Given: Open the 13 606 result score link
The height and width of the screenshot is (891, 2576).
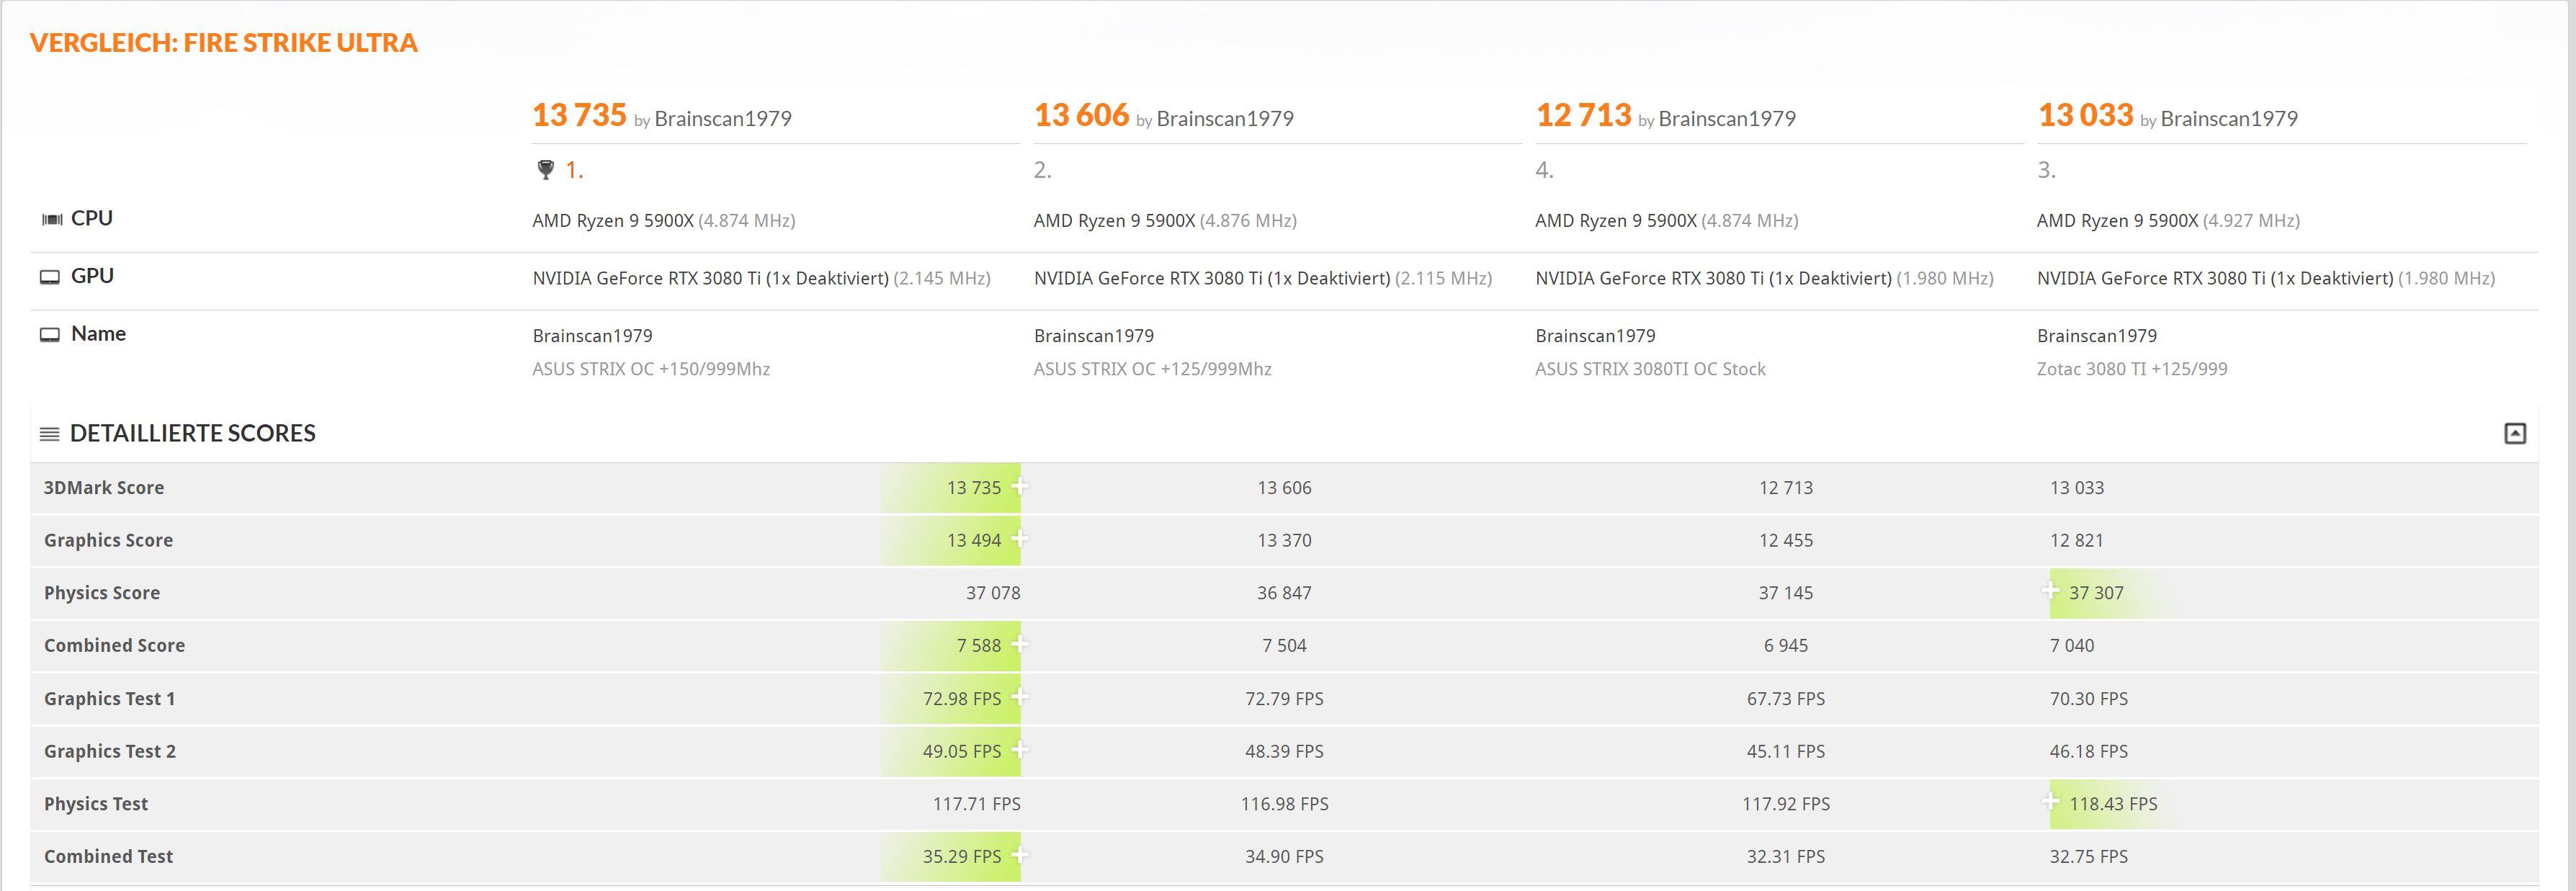Looking at the screenshot, I should pyautogui.click(x=1081, y=115).
